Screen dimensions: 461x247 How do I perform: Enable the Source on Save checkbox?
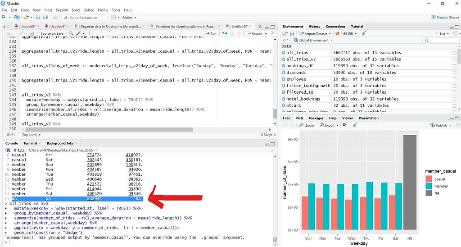38,34
